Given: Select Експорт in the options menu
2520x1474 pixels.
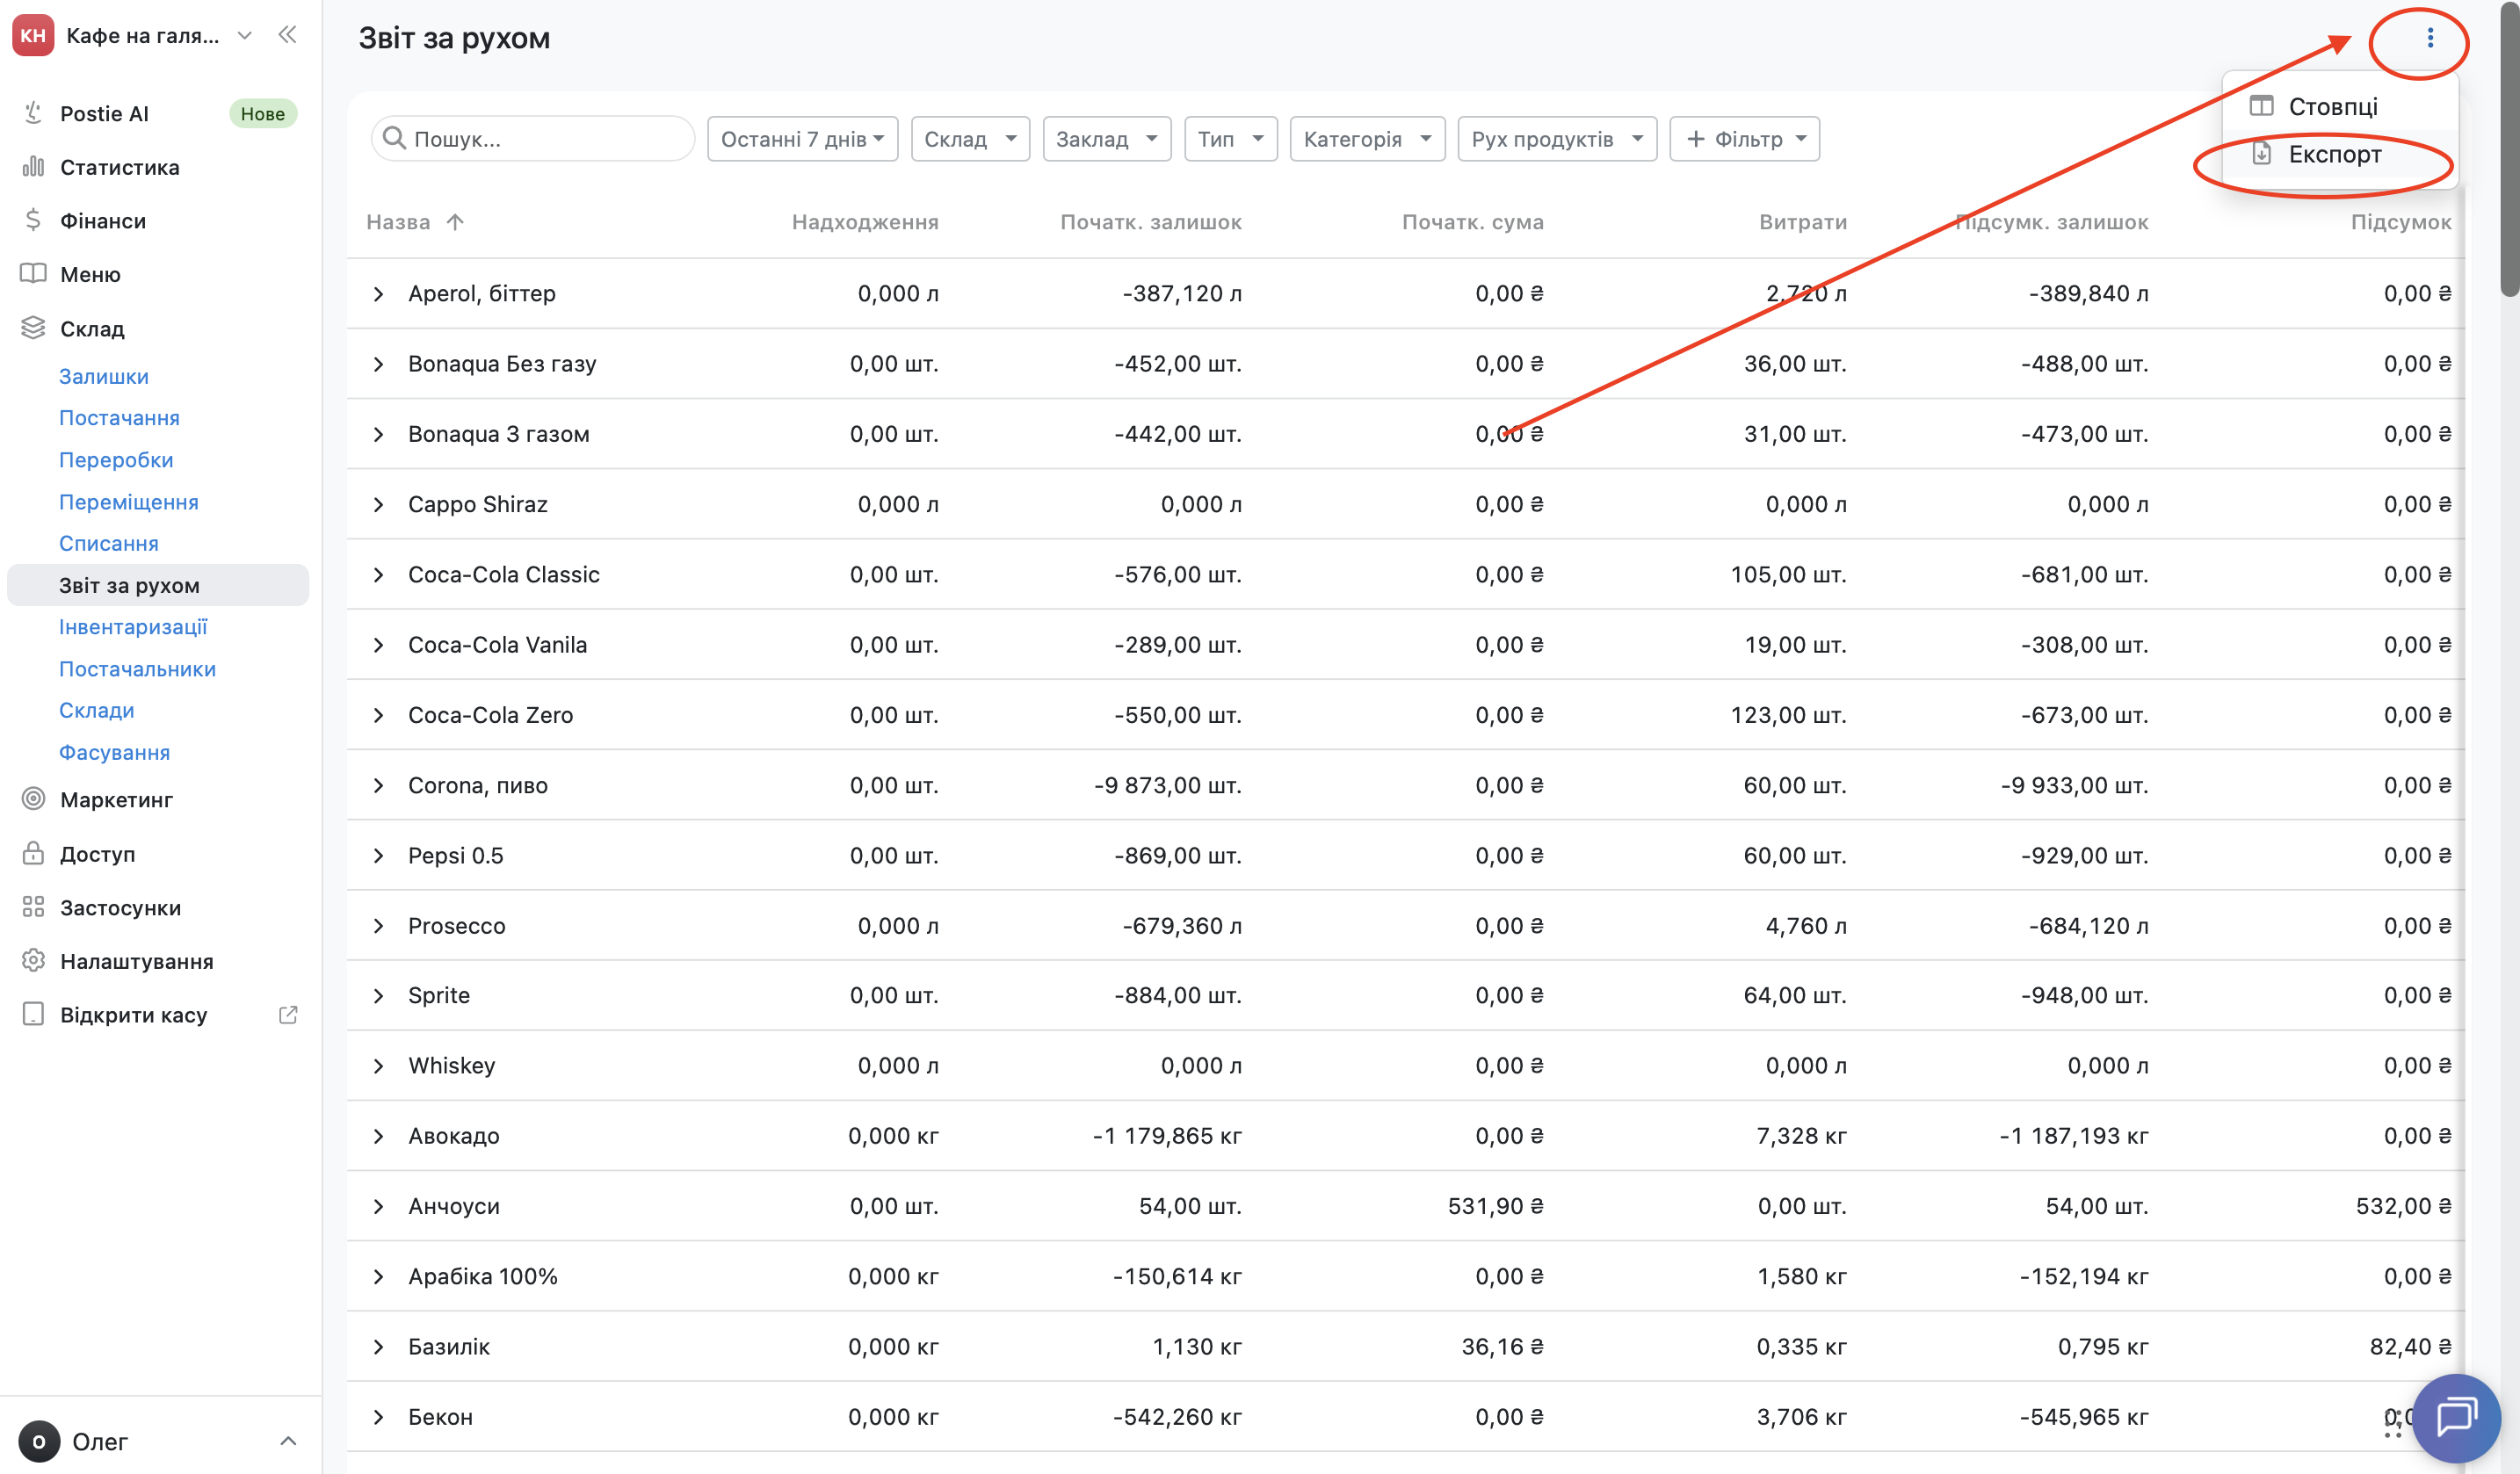Looking at the screenshot, I should point(2338,154).
